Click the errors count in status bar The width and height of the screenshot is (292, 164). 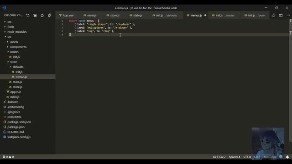[x=5, y=157]
